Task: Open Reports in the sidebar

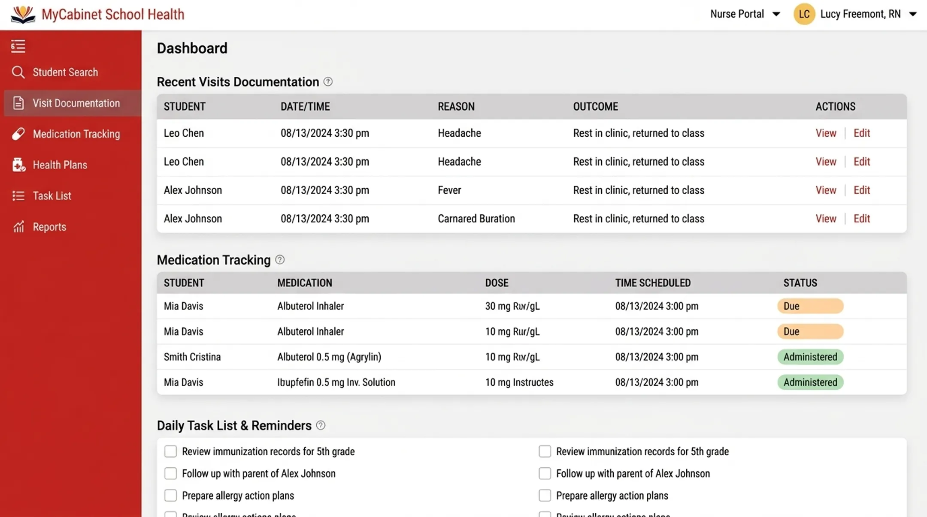Action: tap(49, 227)
